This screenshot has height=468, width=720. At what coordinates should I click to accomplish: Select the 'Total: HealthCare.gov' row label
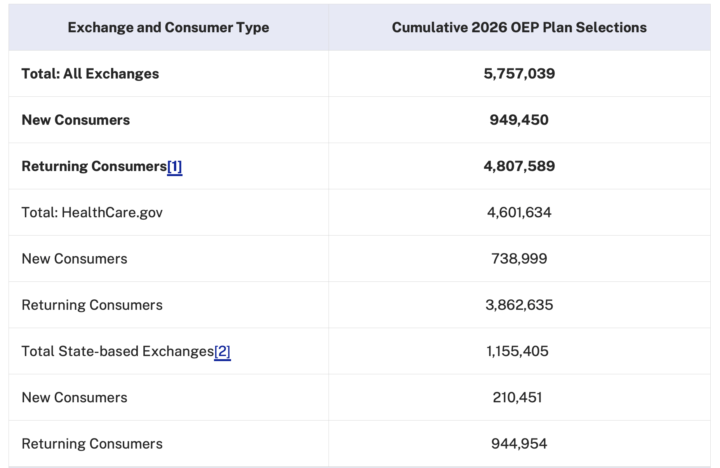[92, 213]
